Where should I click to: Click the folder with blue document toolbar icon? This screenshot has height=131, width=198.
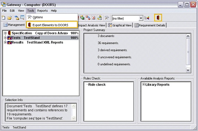pos(17,18)
